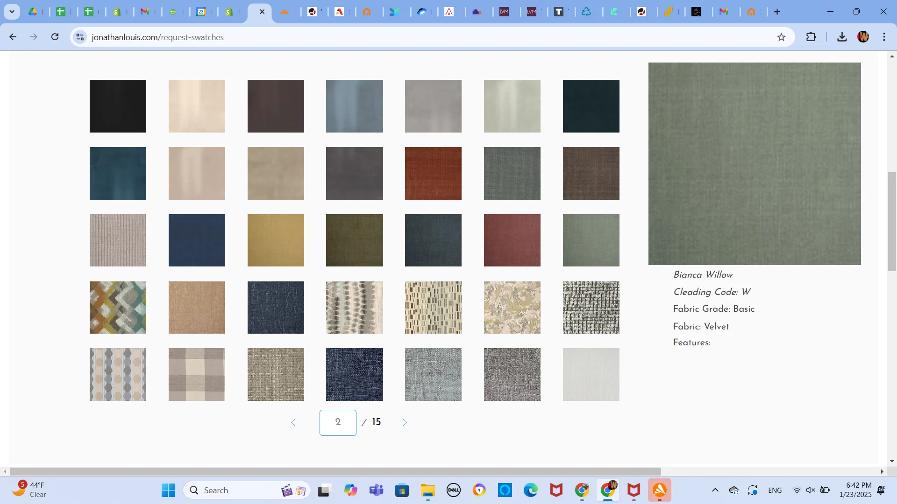Toggle the Wi-Fi icon in the system tray
Screen dimensions: 897x504
tap(797, 490)
